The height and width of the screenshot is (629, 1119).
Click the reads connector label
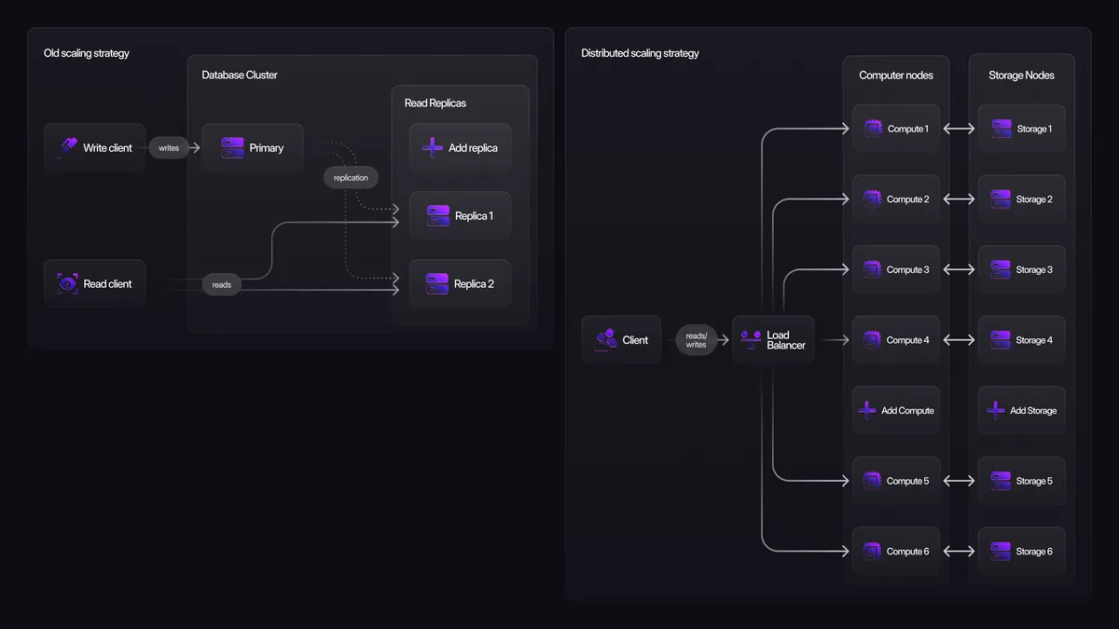click(x=221, y=284)
